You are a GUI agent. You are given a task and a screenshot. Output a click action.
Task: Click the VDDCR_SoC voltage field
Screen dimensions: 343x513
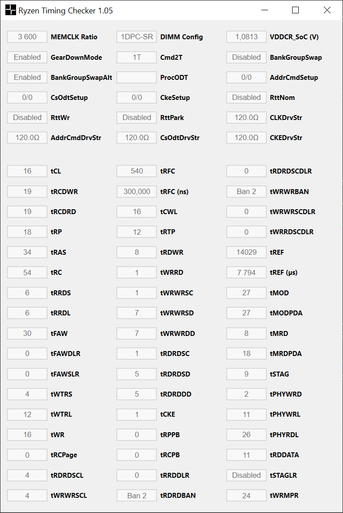click(x=247, y=37)
